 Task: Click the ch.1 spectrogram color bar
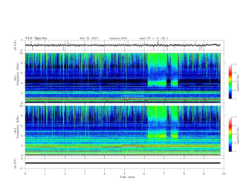click(230, 82)
